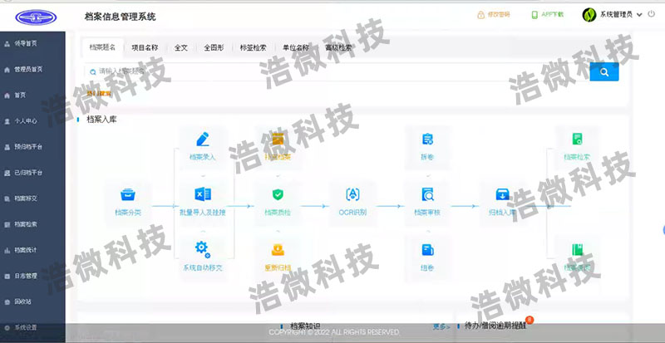665x343 pixels.
Task: Switch to the 全图形 search tab
Action: click(x=214, y=47)
